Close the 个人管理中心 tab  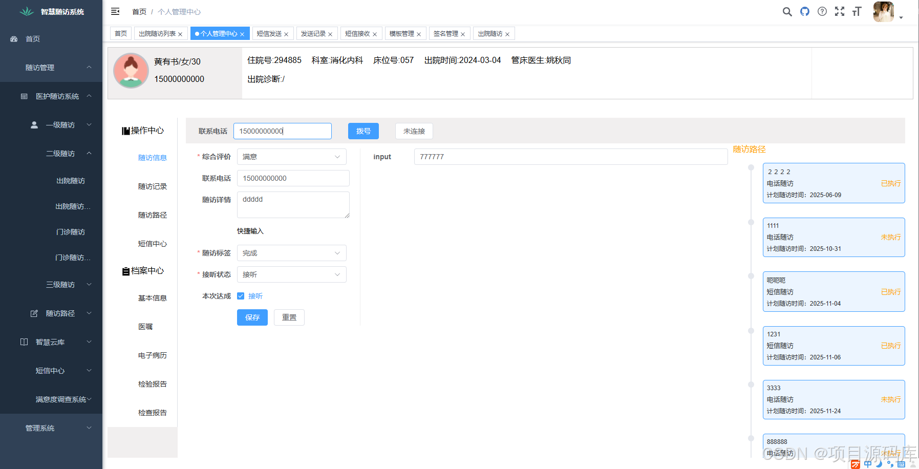(x=242, y=34)
